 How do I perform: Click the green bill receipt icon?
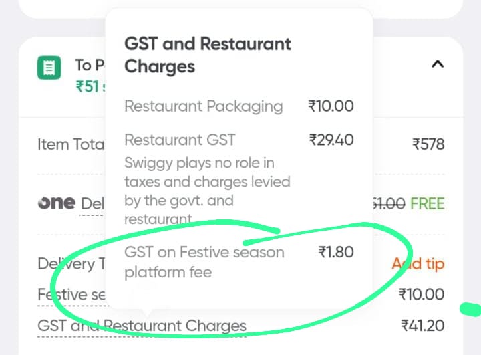coord(49,68)
